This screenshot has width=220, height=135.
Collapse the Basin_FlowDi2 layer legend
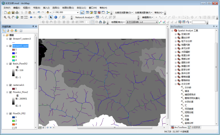click(x=7, y=64)
